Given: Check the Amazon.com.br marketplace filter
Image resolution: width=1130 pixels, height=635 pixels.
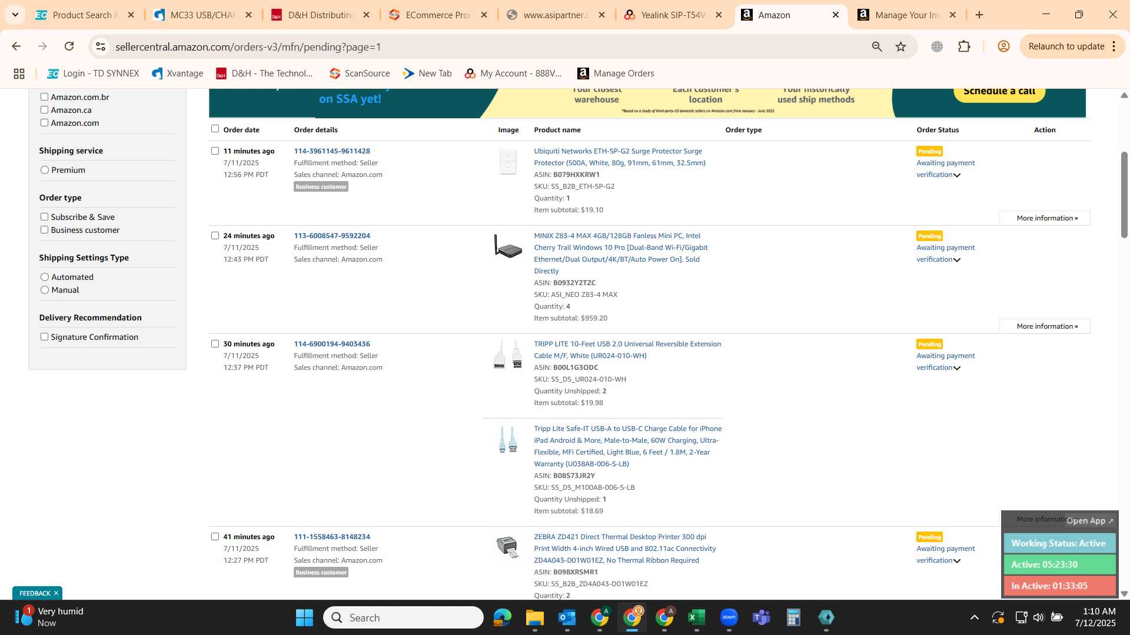Looking at the screenshot, I should pyautogui.click(x=44, y=97).
